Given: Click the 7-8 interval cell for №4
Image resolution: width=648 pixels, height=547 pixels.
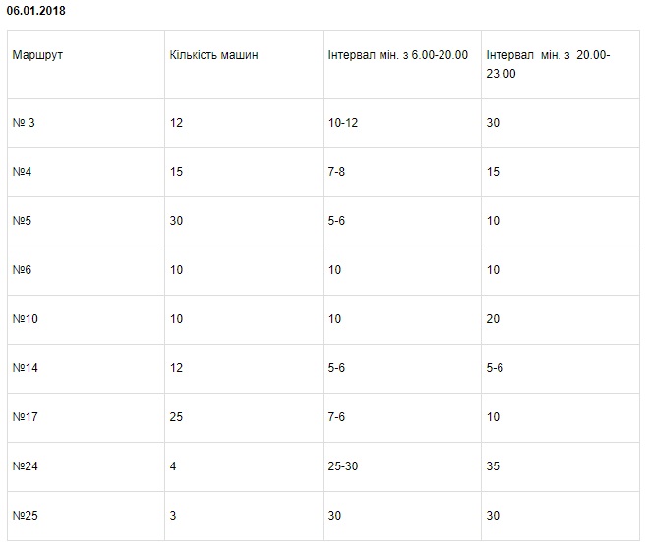Looking at the screenshot, I should [337, 172].
